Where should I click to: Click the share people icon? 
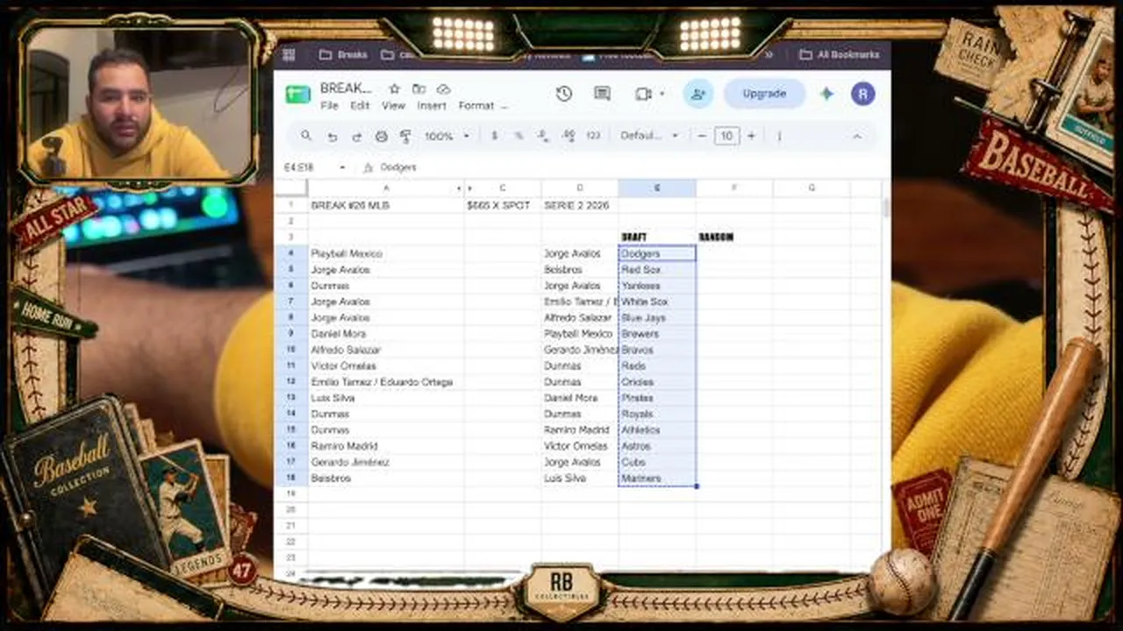(698, 94)
